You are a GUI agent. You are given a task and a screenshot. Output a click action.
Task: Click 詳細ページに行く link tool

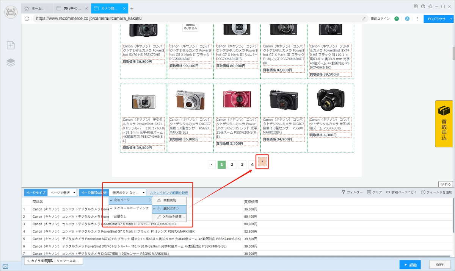click(x=402, y=192)
